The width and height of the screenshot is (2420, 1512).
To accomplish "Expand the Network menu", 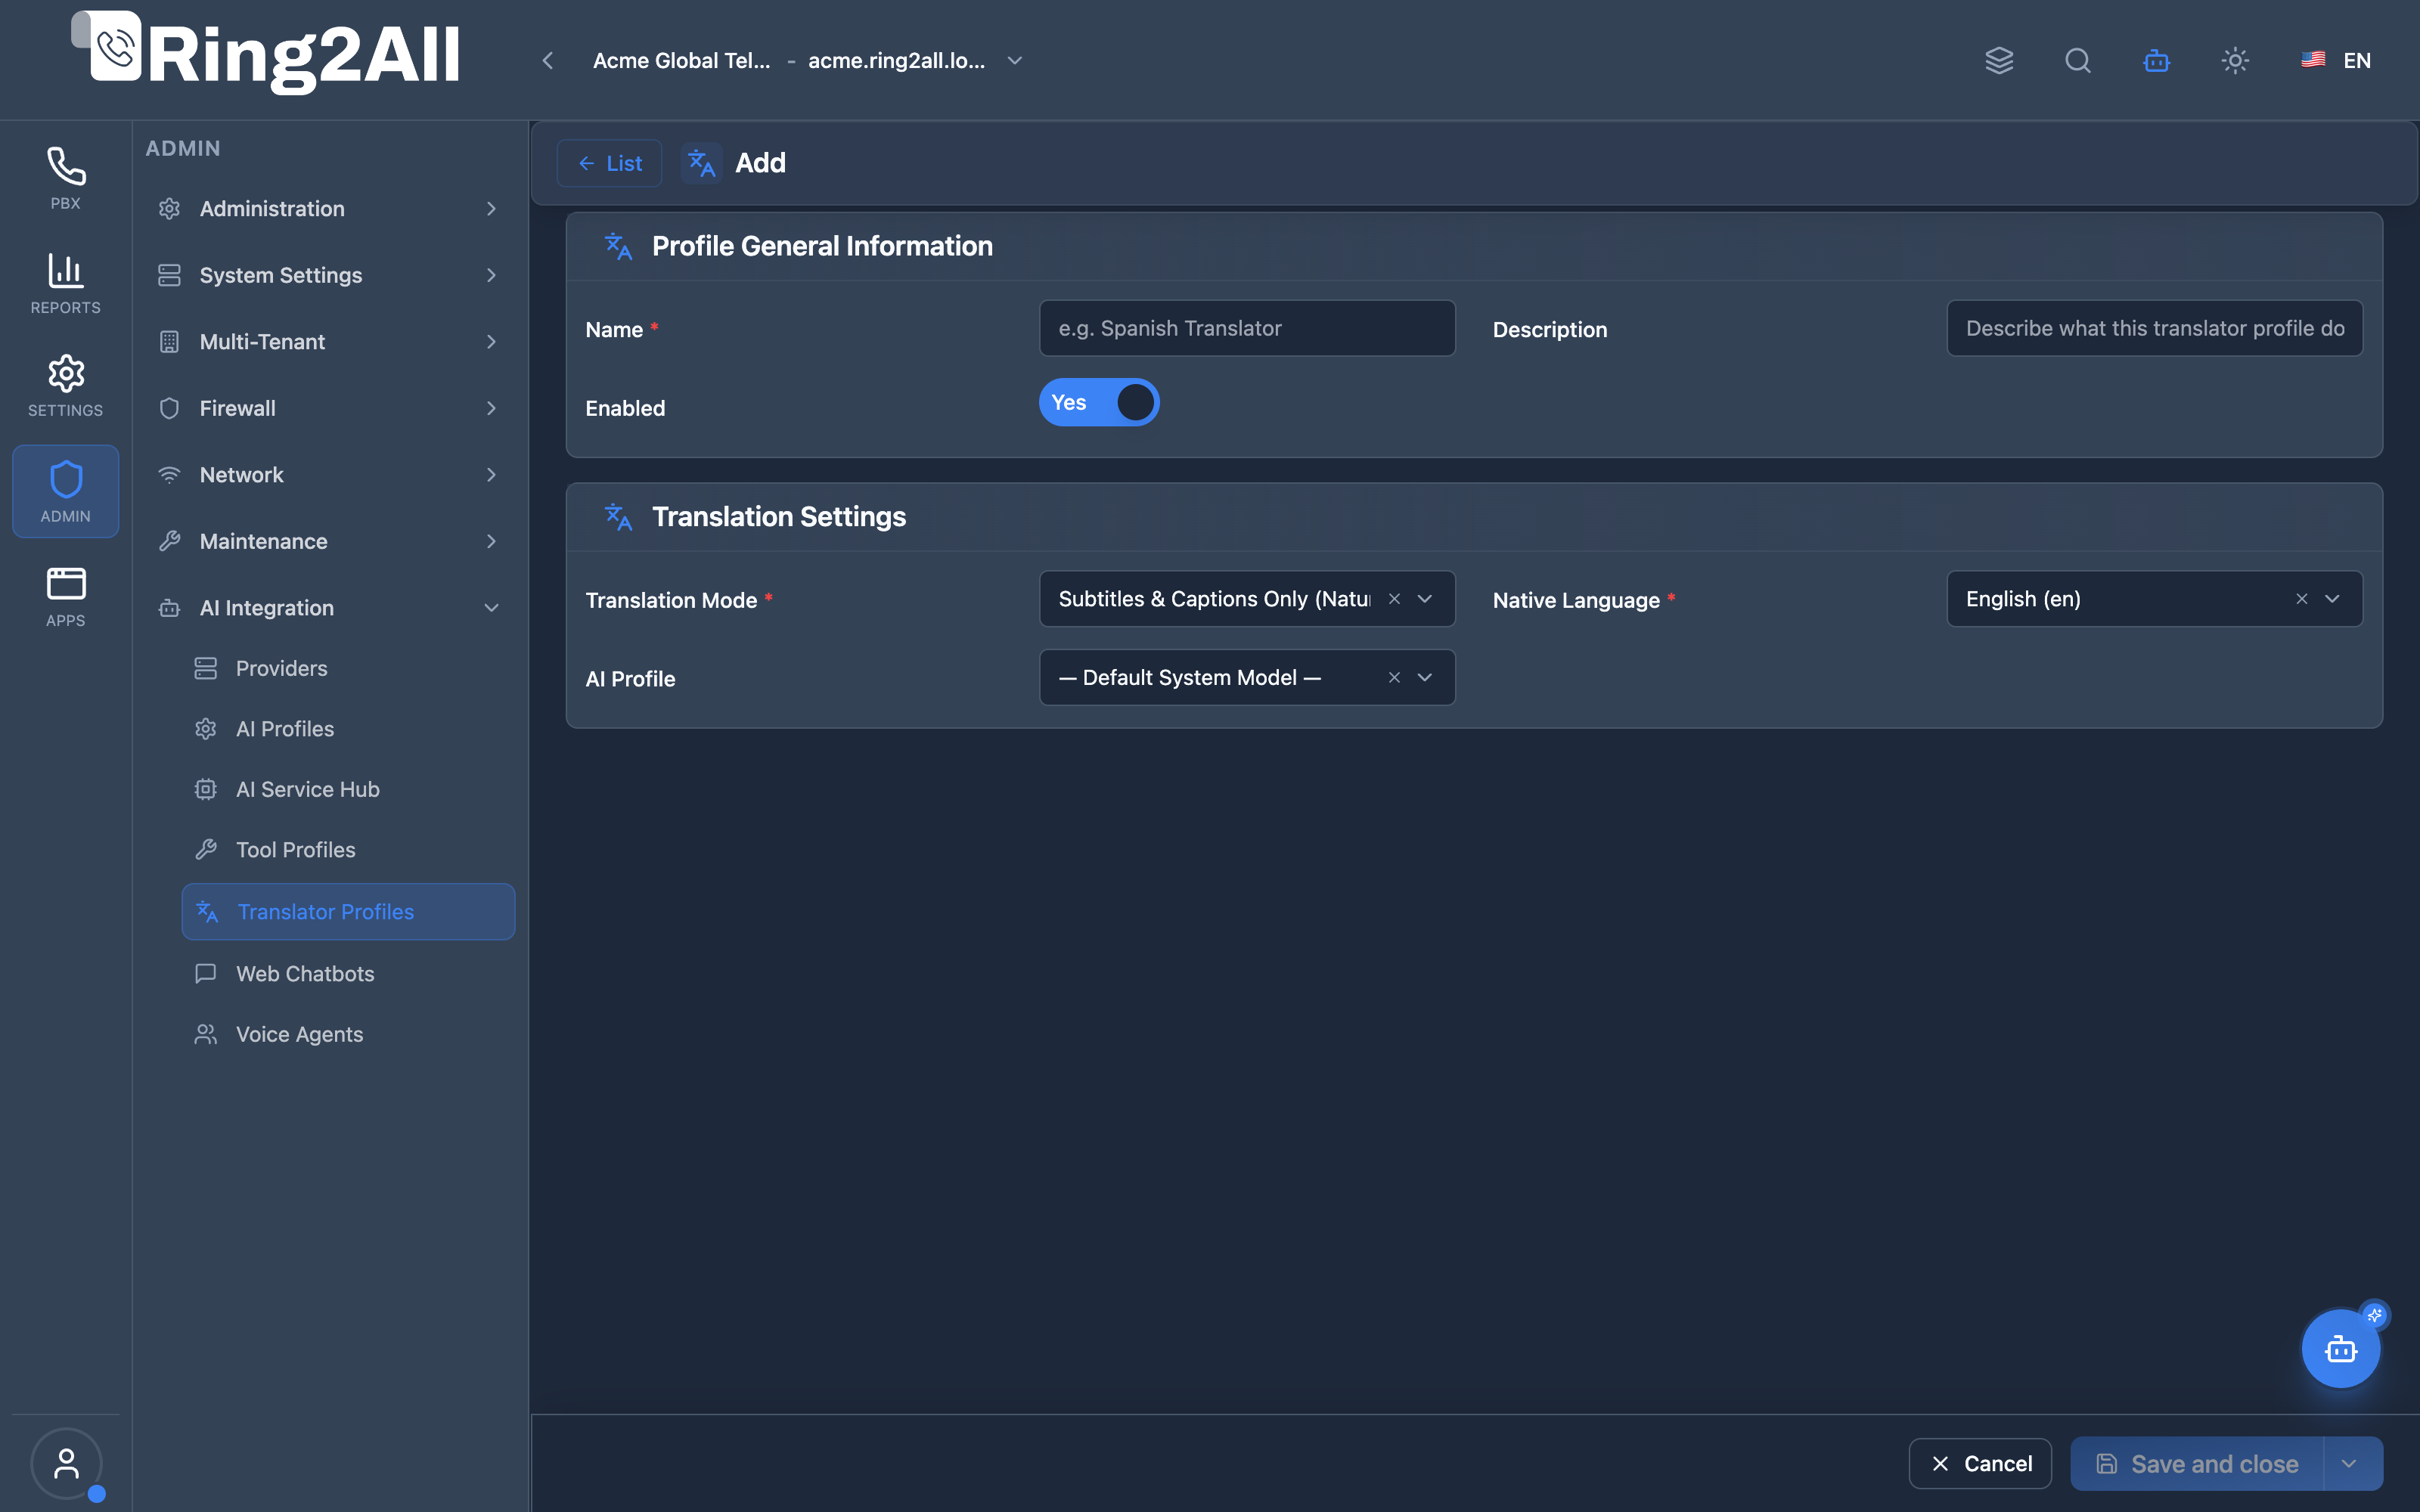I will (330, 475).
